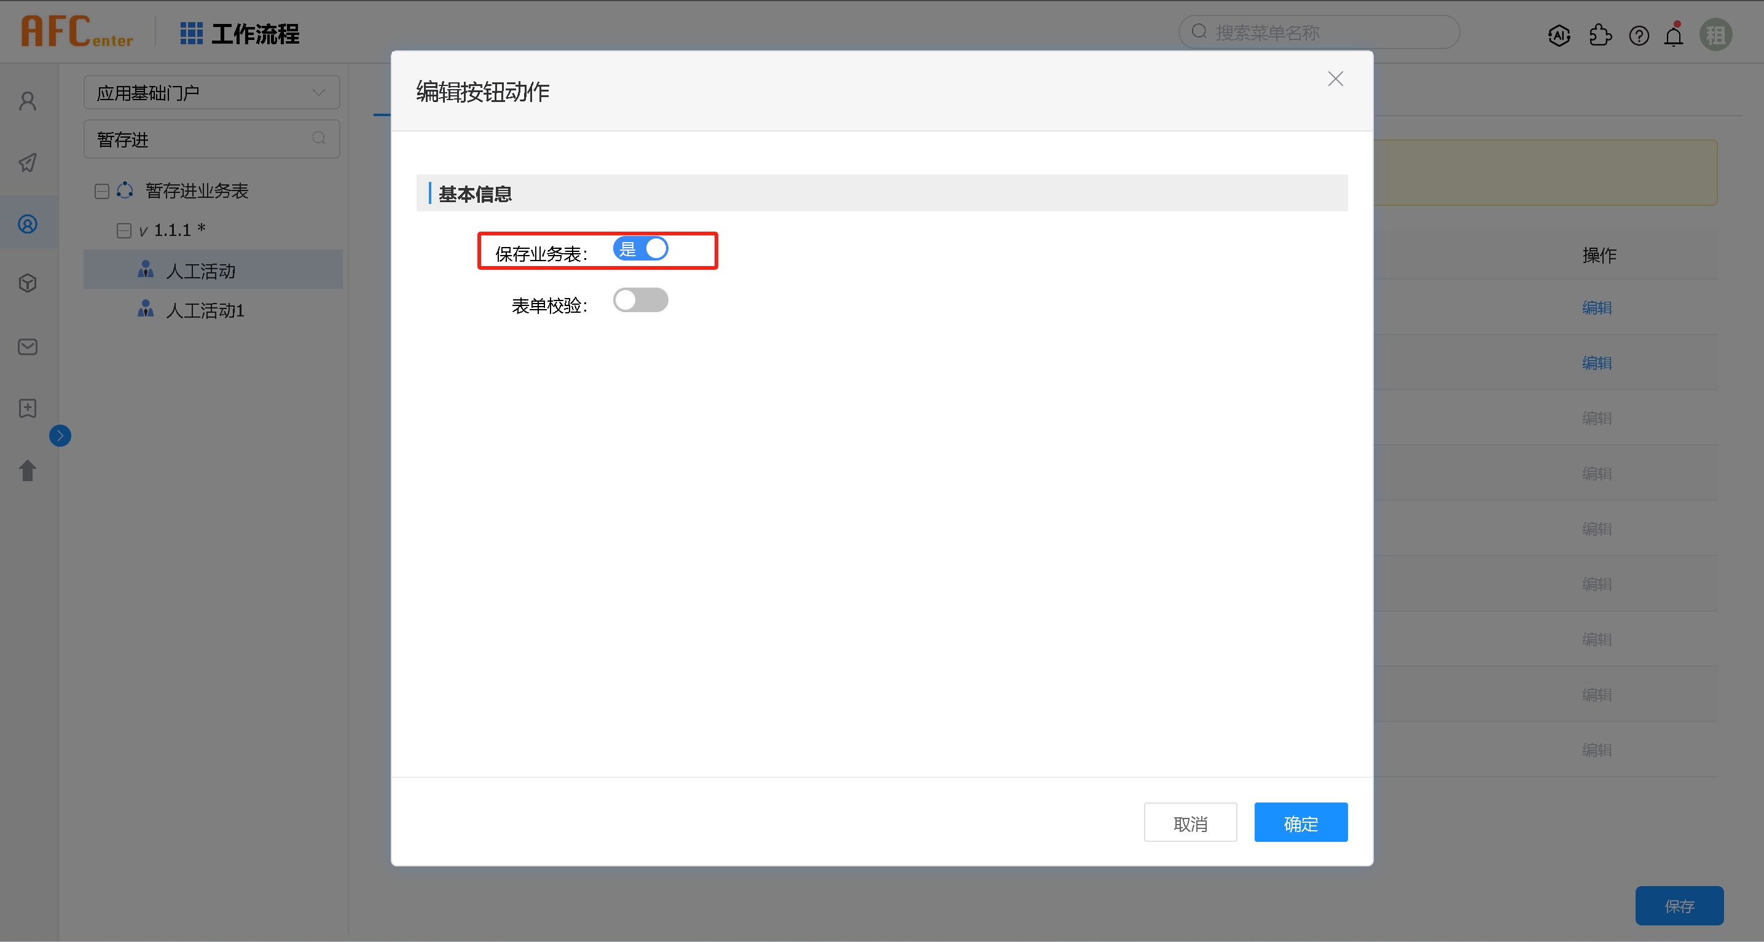Open the mail envelope icon in the sidebar

tap(28, 347)
